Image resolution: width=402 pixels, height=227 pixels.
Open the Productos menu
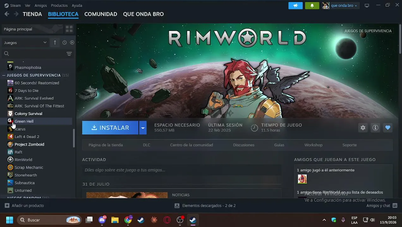[59, 5]
